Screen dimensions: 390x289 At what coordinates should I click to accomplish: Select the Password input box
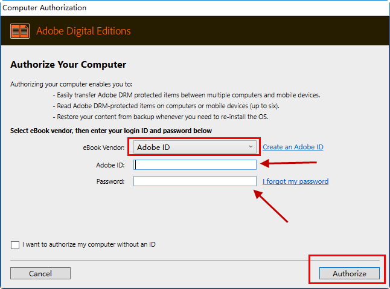195,181
